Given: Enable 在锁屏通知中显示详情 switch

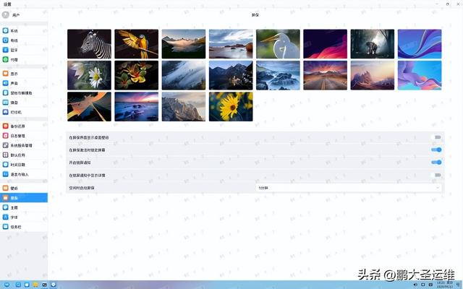Looking at the screenshot, I should coord(437,175).
